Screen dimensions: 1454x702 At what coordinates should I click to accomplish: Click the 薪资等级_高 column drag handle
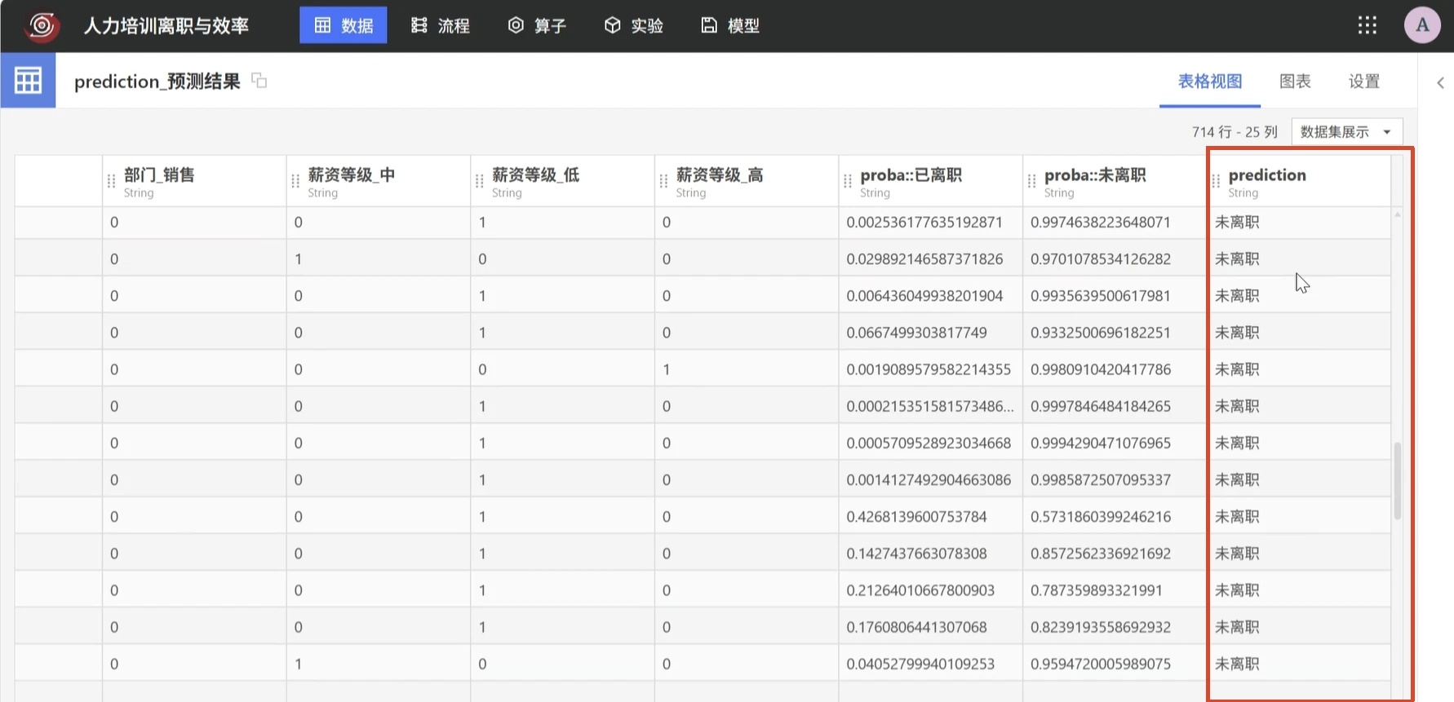click(x=664, y=181)
